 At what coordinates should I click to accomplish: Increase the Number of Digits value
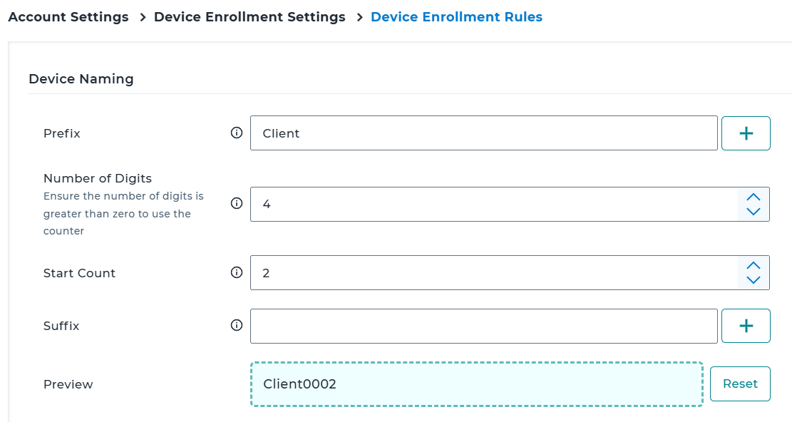tap(754, 197)
